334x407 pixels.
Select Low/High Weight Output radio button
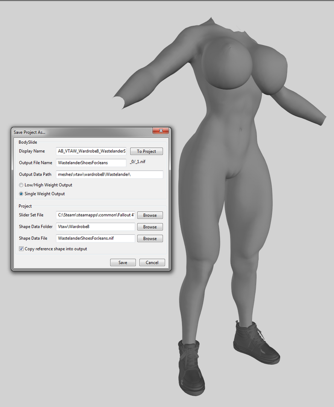pyautogui.click(x=21, y=185)
